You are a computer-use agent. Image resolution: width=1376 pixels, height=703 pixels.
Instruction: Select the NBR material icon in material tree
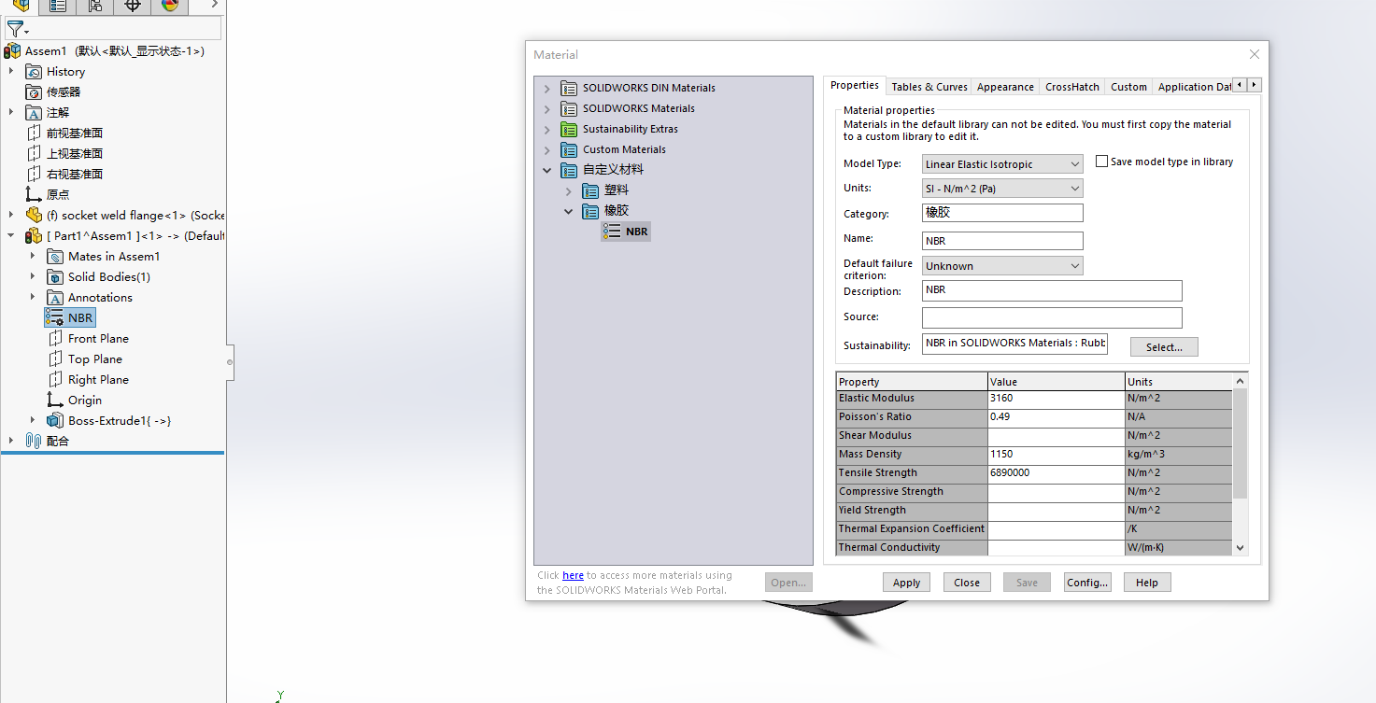612,232
